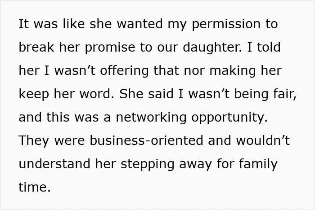Click the word "permission" in first line
Image resolution: width=315 pixels, height=210 pixels.
pyautogui.click(x=226, y=24)
